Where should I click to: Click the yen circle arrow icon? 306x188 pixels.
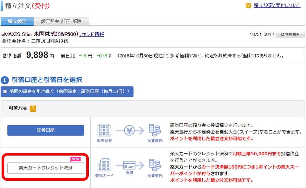[130, 130]
